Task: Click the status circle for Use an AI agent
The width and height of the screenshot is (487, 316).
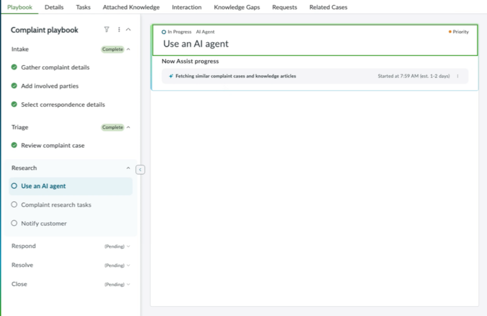Action: [x=14, y=186]
